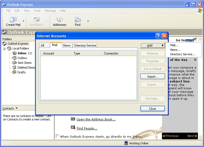Select the Sent Items folder label

[24, 63]
